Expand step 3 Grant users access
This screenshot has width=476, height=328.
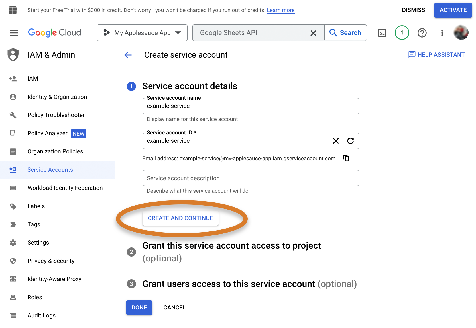click(x=249, y=284)
